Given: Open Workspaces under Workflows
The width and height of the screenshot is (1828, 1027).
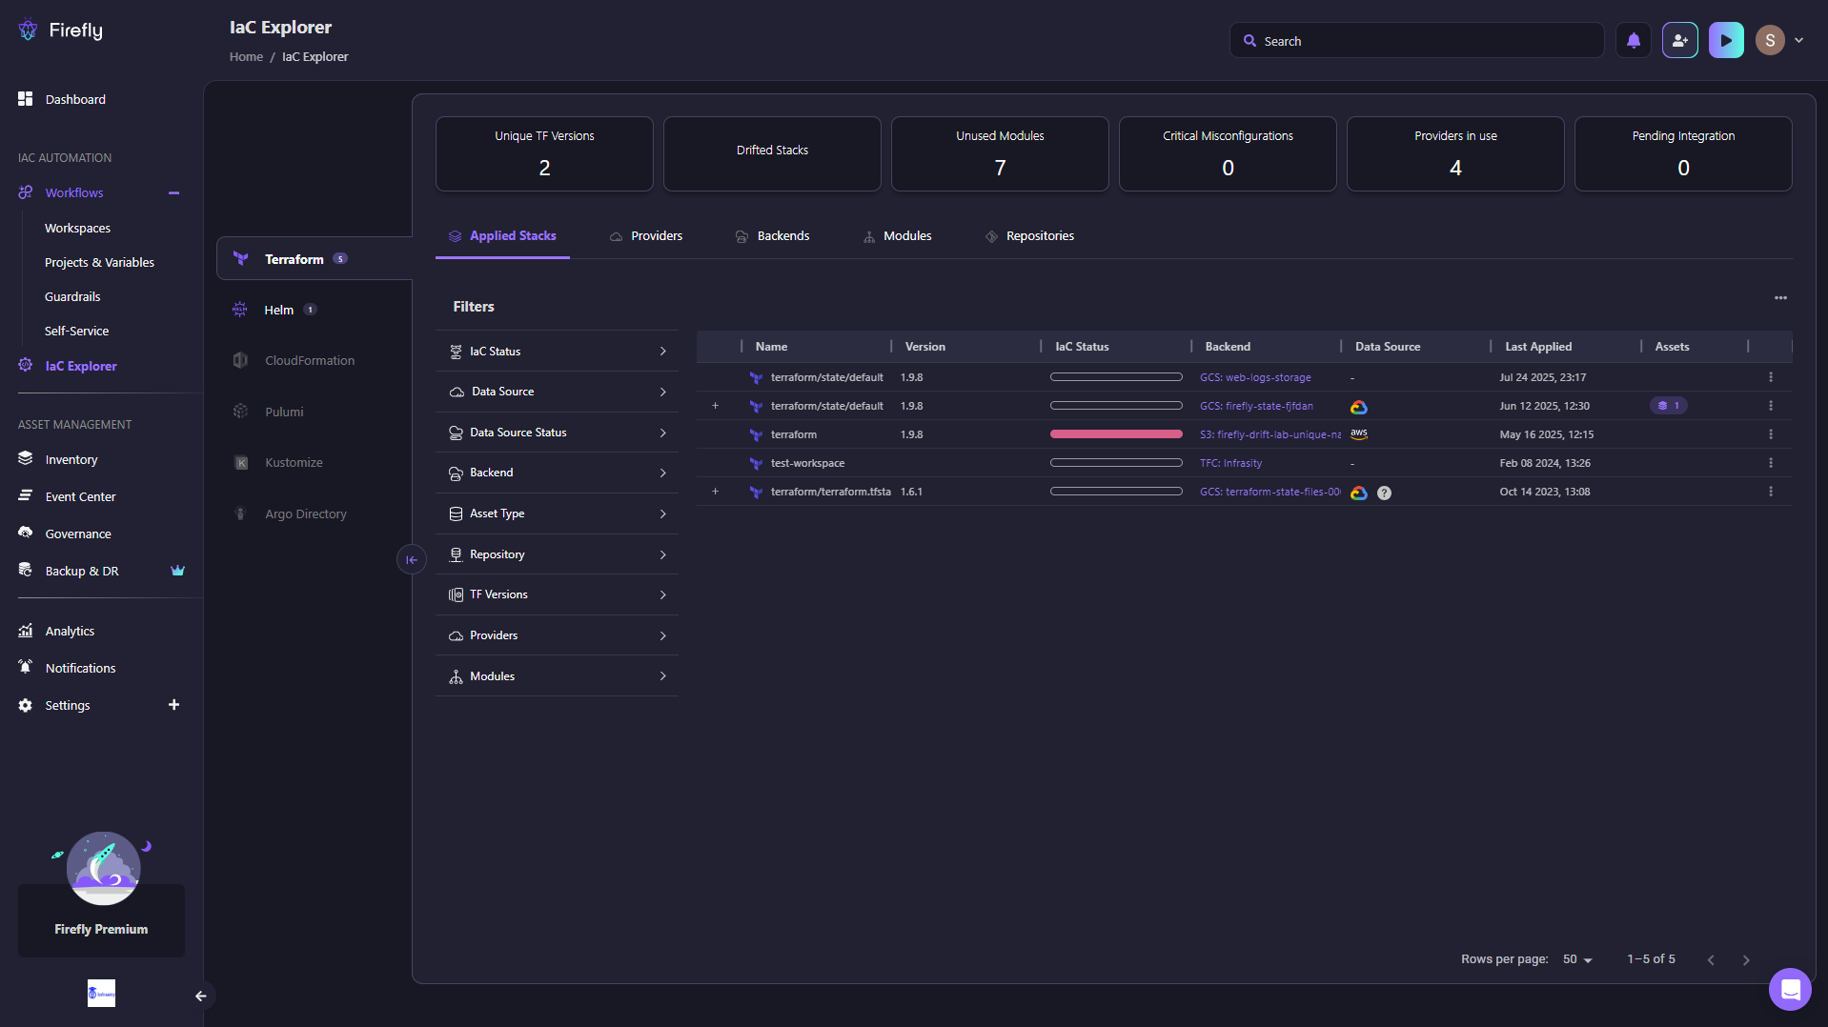Looking at the screenshot, I should click(77, 228).
